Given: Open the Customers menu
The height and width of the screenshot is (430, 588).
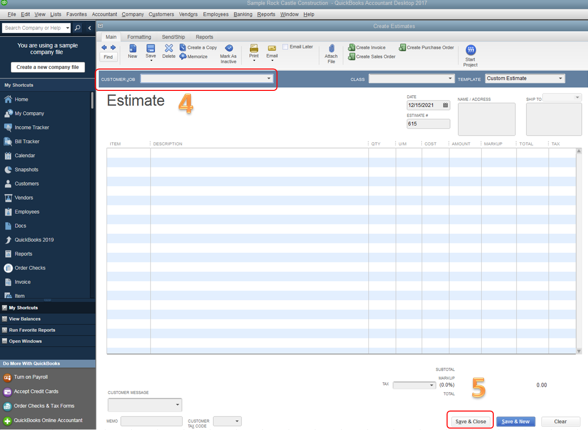Looking at the screenshot, I should (161, 14).
